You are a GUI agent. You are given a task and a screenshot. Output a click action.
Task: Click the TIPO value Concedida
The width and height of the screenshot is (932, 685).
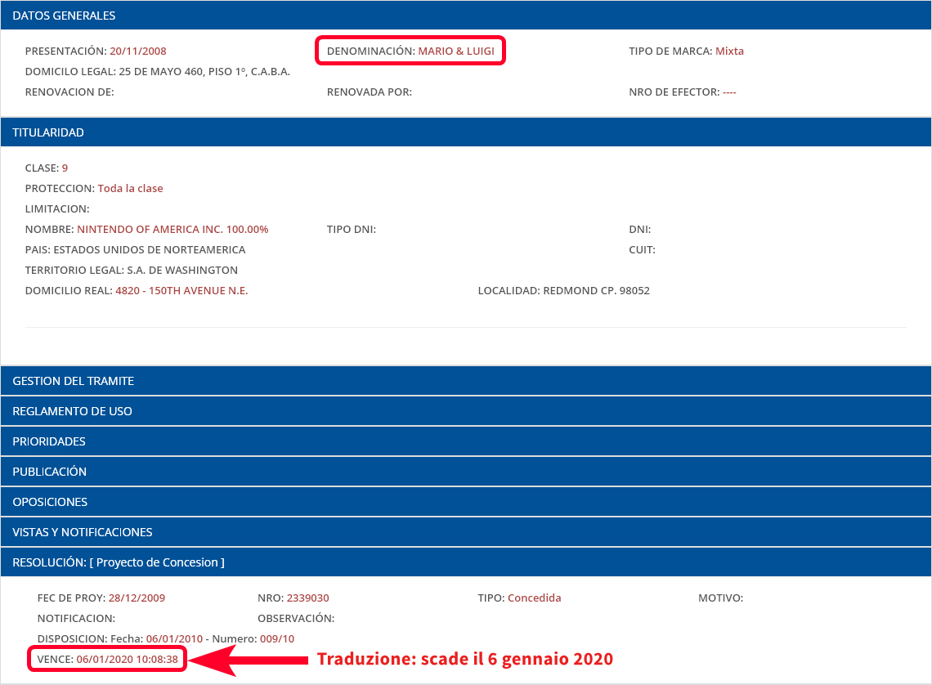pyautogui.click(x=535, y=598)
